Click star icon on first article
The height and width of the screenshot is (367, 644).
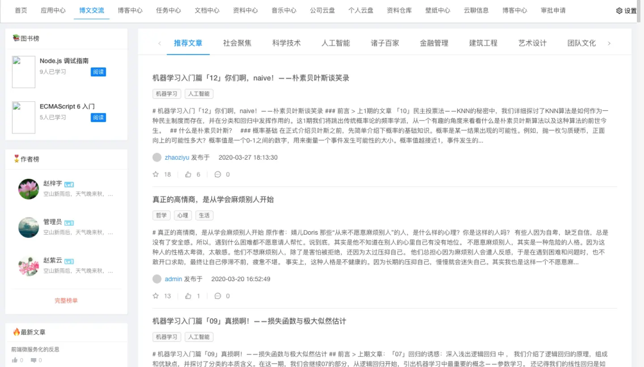156,175
